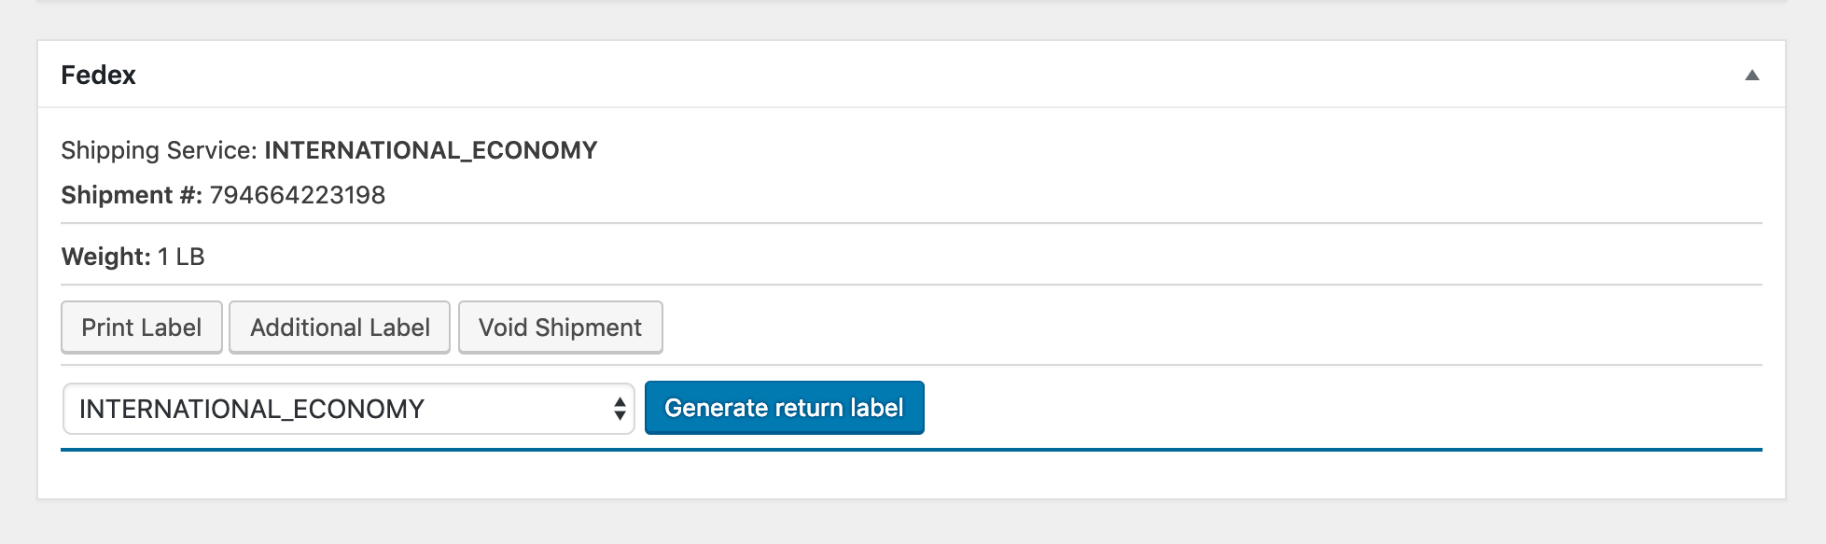Click the empty Fedex header bar area
The image size is (1826, 544).
tap(933, 75)
